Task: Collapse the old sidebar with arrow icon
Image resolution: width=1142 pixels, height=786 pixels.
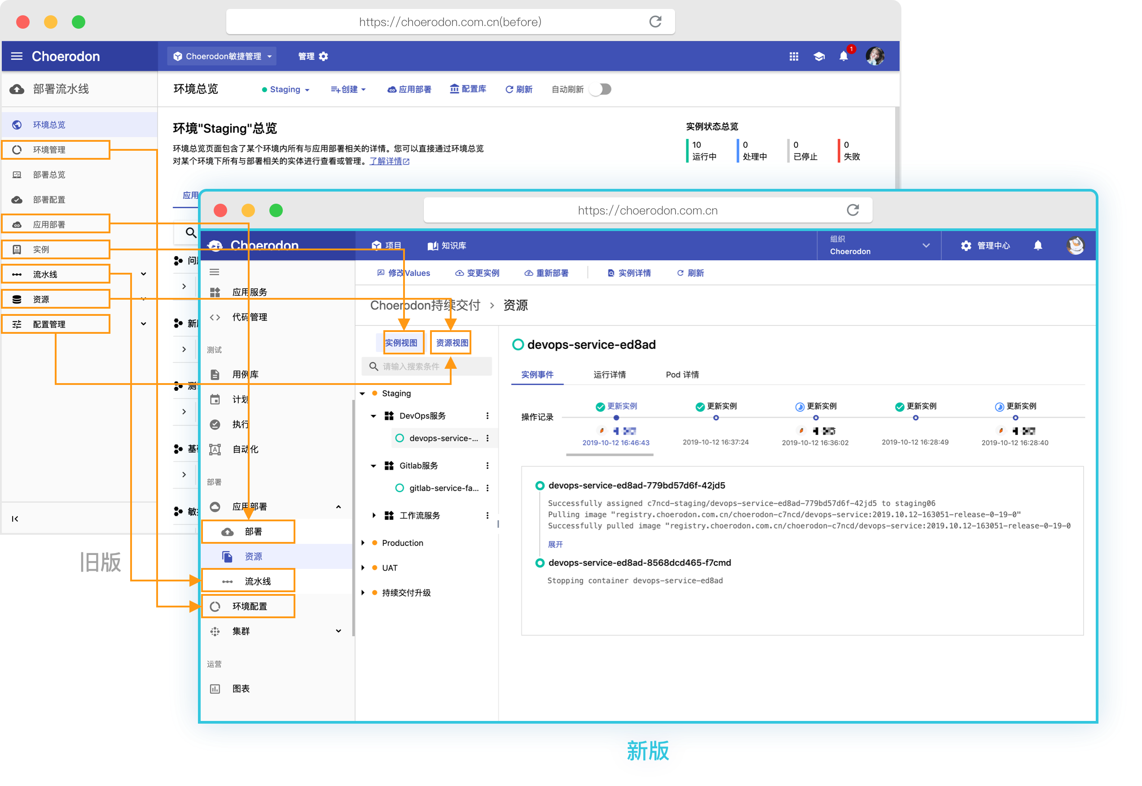Action: tap(15, 519)
